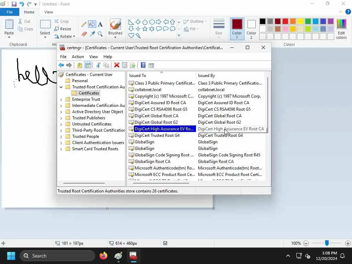Open the Rotate dropdown in Paint
This screenshot has height=264, width=352.
pyautogui.click(x=65, y=36)
